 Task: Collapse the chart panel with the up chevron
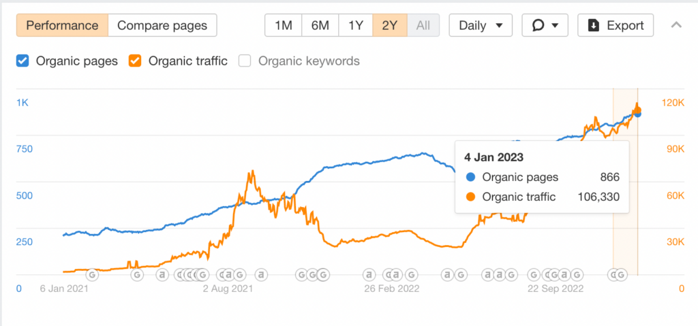click(676, 25)
